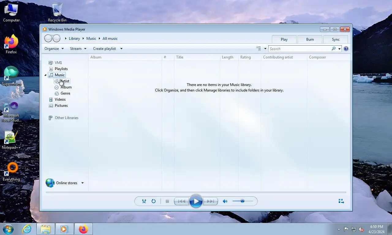392x235 pixels.
Task: Skip to previous track
Action: (x=181, y=201)
